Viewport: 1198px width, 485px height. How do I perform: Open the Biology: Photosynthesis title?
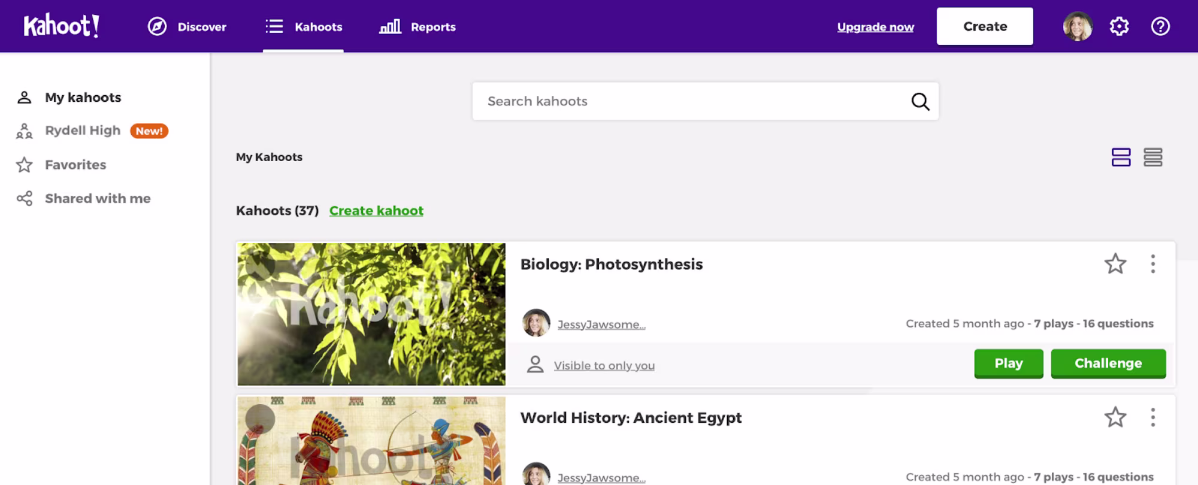click(612, 264)
